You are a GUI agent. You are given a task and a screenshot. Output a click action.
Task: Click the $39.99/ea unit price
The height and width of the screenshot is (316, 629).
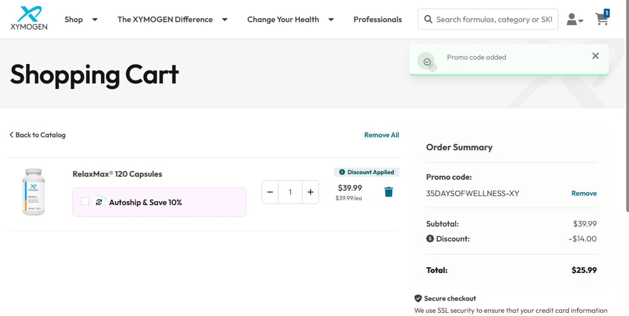349,198
